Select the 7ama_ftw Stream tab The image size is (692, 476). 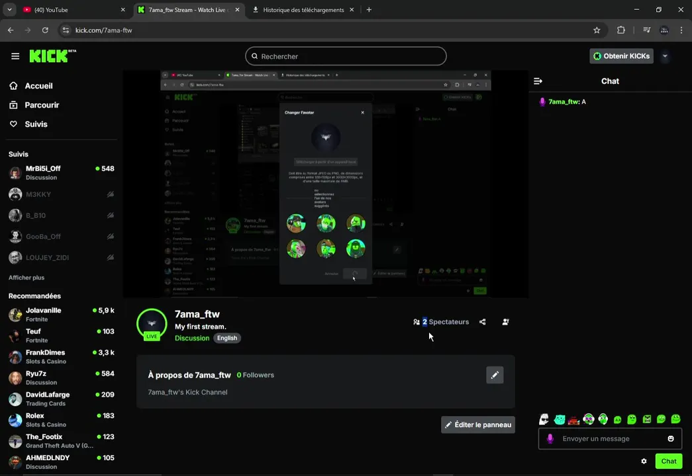[189, 10]
